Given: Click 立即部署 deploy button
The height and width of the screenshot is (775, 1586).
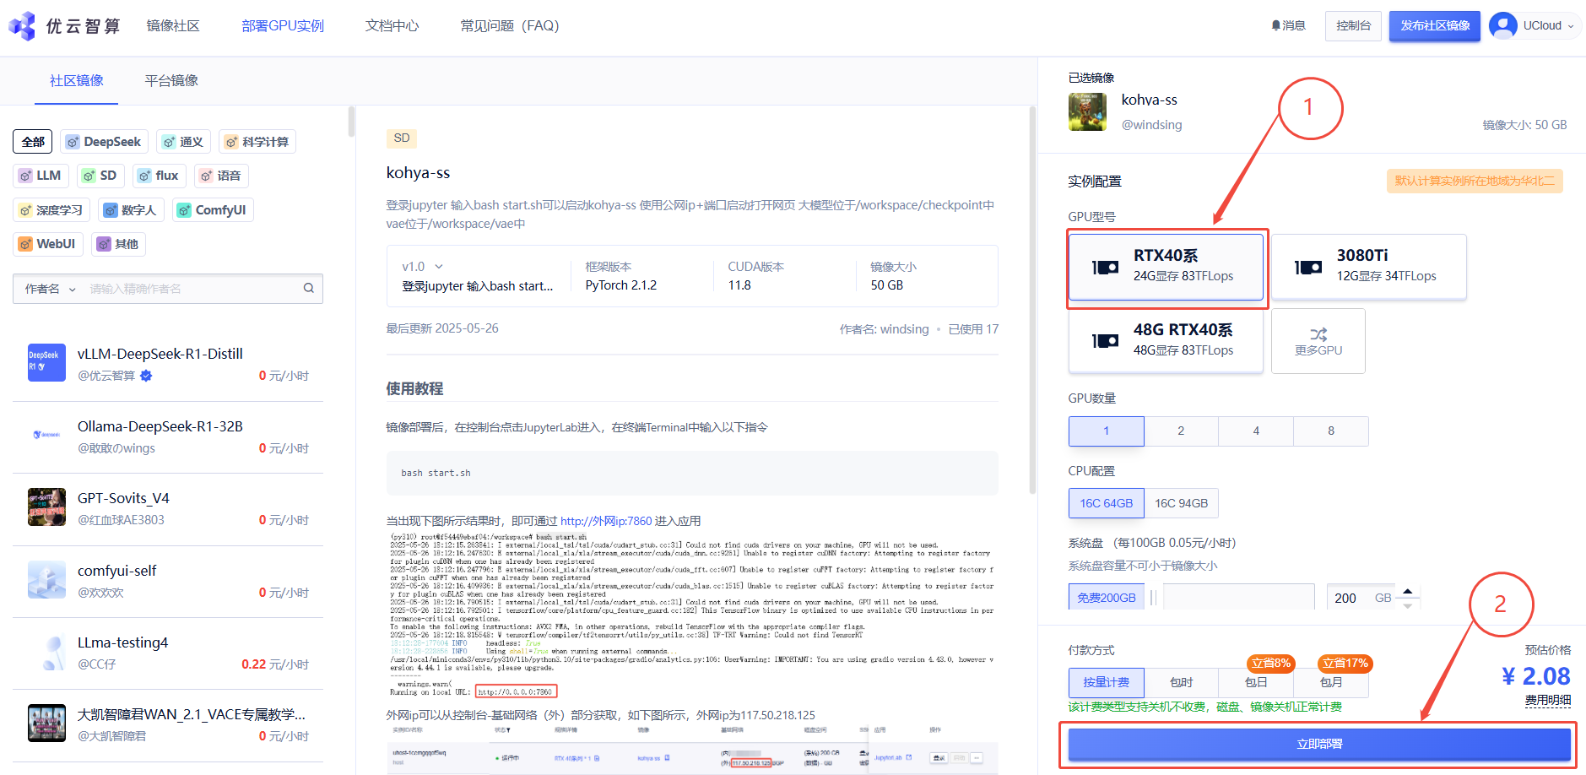Looking at the screenshot, I should tap(1318, 745).
